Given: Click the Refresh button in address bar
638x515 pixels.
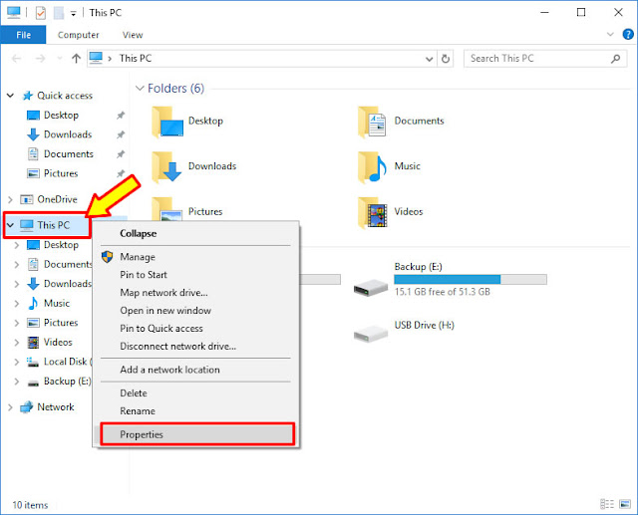Looking at the screenshot, I should [446, 59].
